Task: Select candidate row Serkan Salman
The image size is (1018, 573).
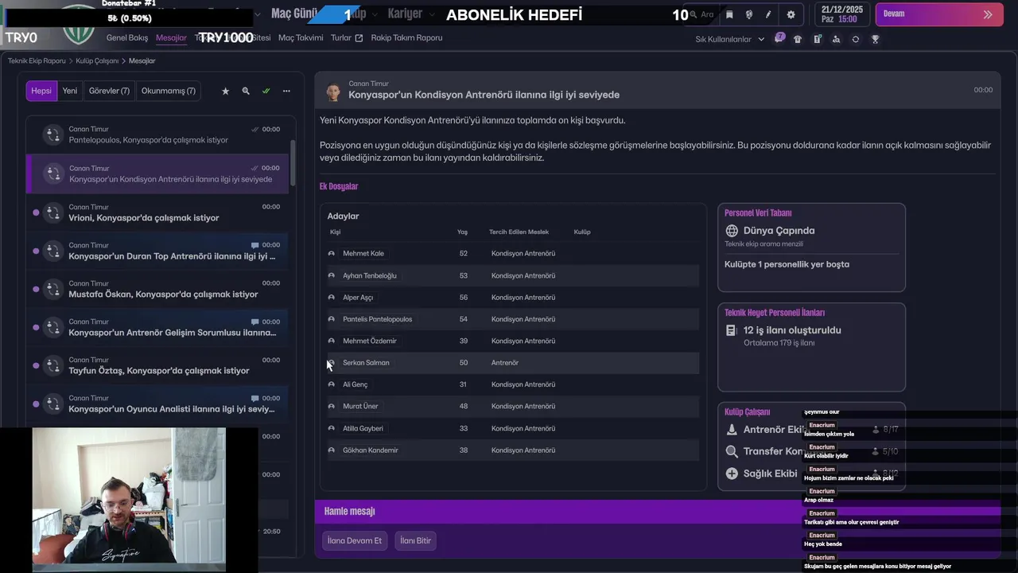Action: coord(512,363)
